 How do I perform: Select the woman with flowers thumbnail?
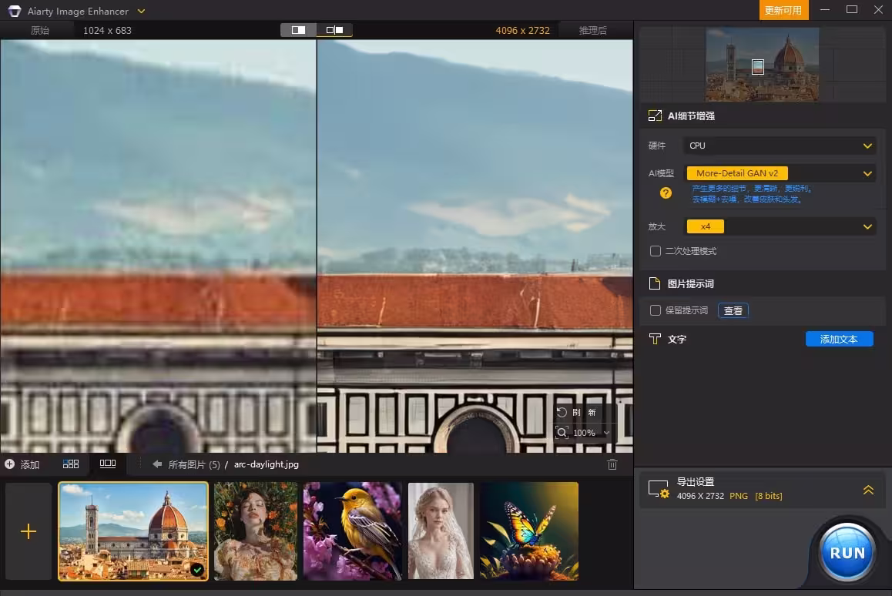pos(256,531)
